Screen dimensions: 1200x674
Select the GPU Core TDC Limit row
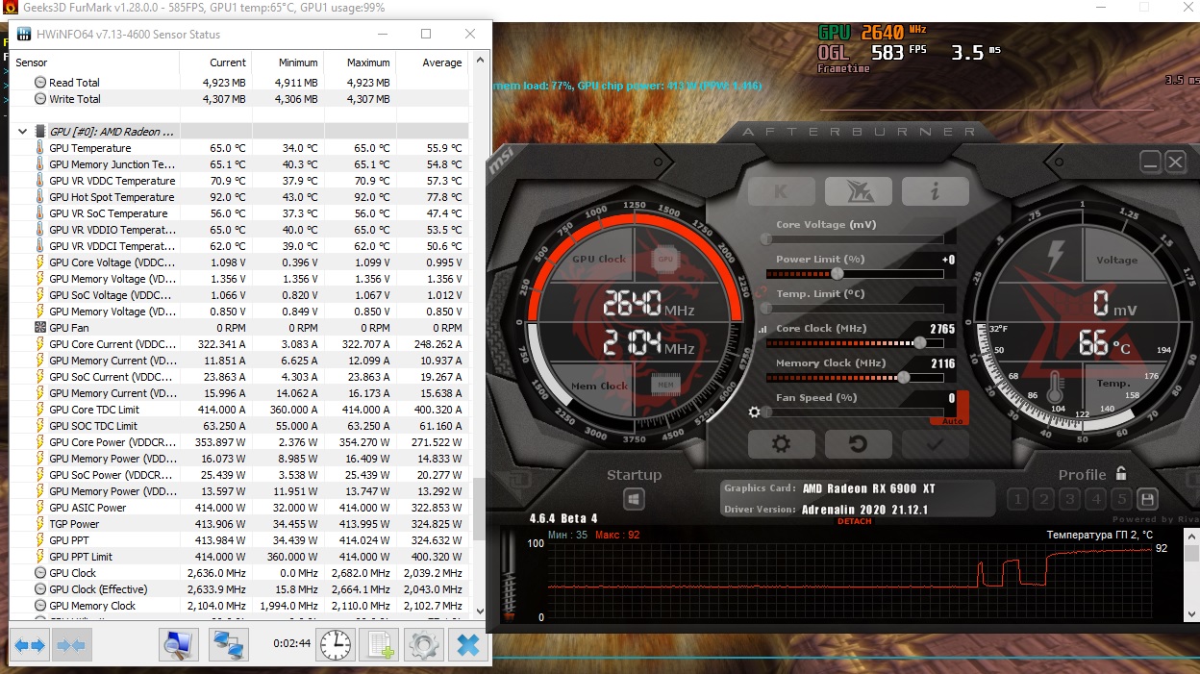(x=240, y=410)
